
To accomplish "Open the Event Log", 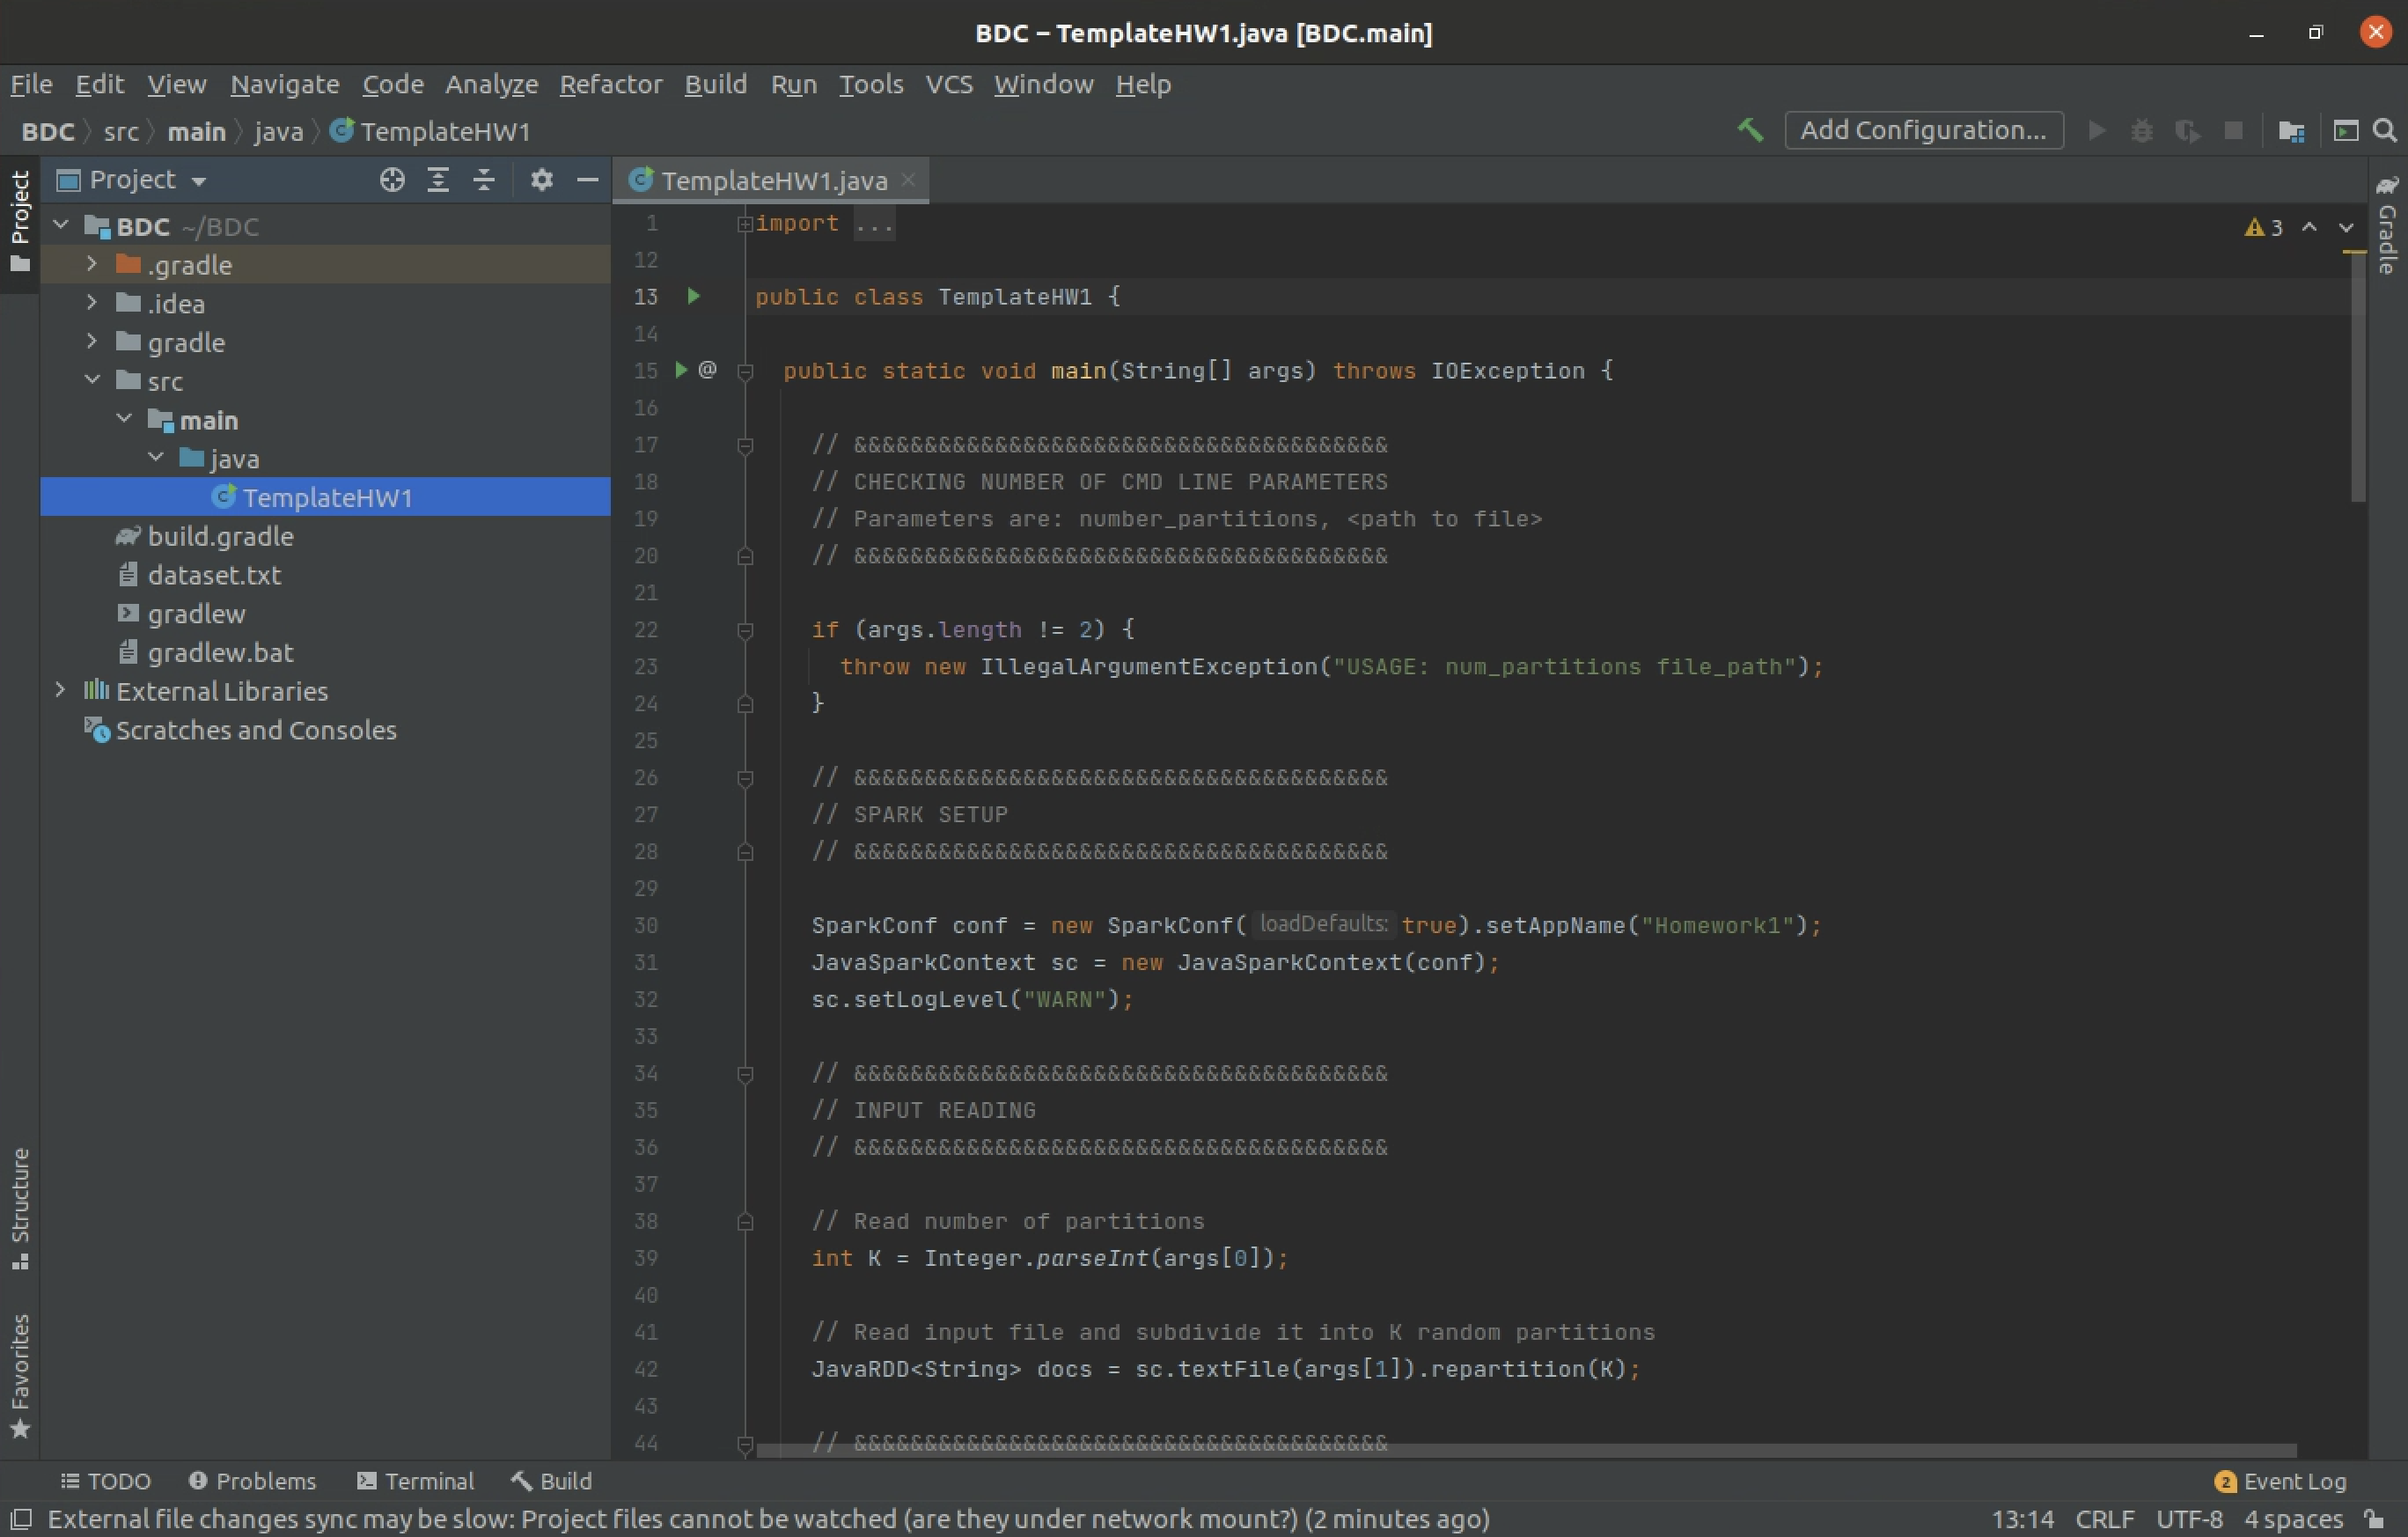I will click(2281, 1481).
